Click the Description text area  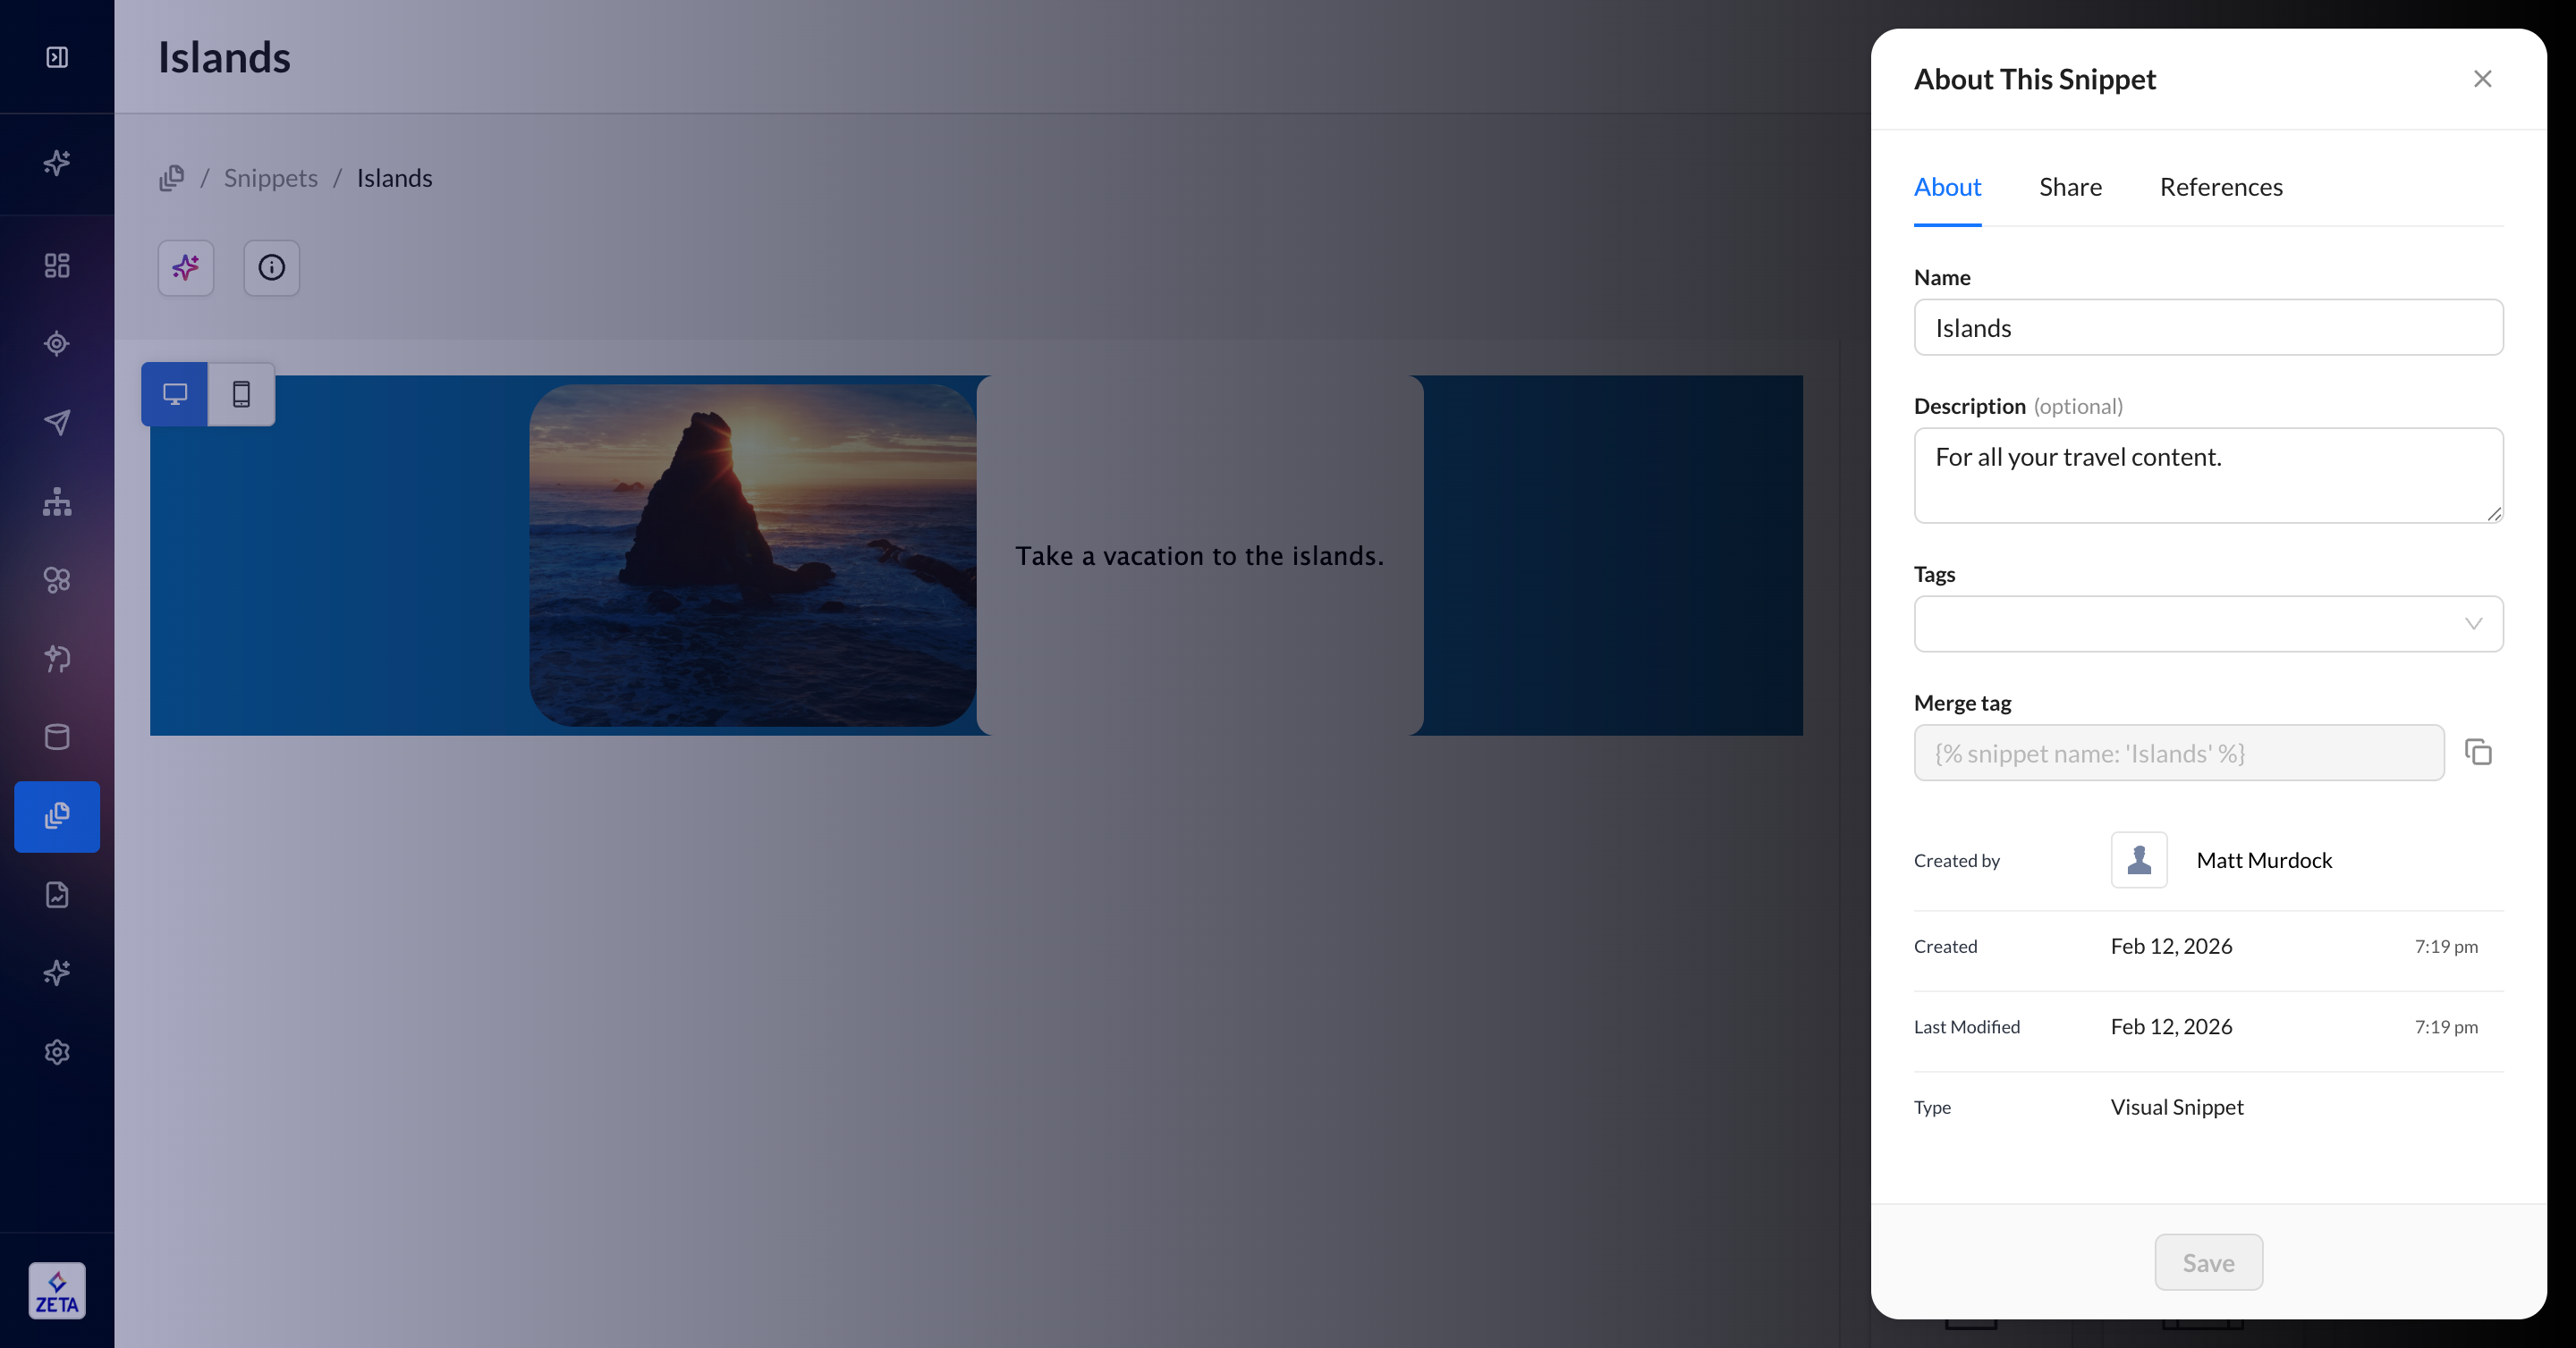2208,476
